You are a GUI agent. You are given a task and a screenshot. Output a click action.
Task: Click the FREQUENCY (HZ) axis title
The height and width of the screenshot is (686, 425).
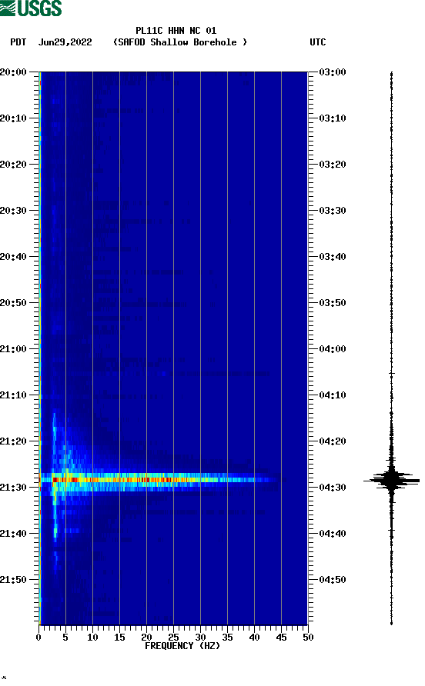point(182,646)
